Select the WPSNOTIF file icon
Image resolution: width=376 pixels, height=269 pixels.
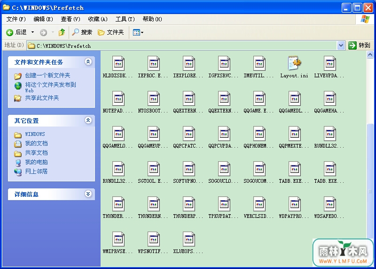point(154,239)
